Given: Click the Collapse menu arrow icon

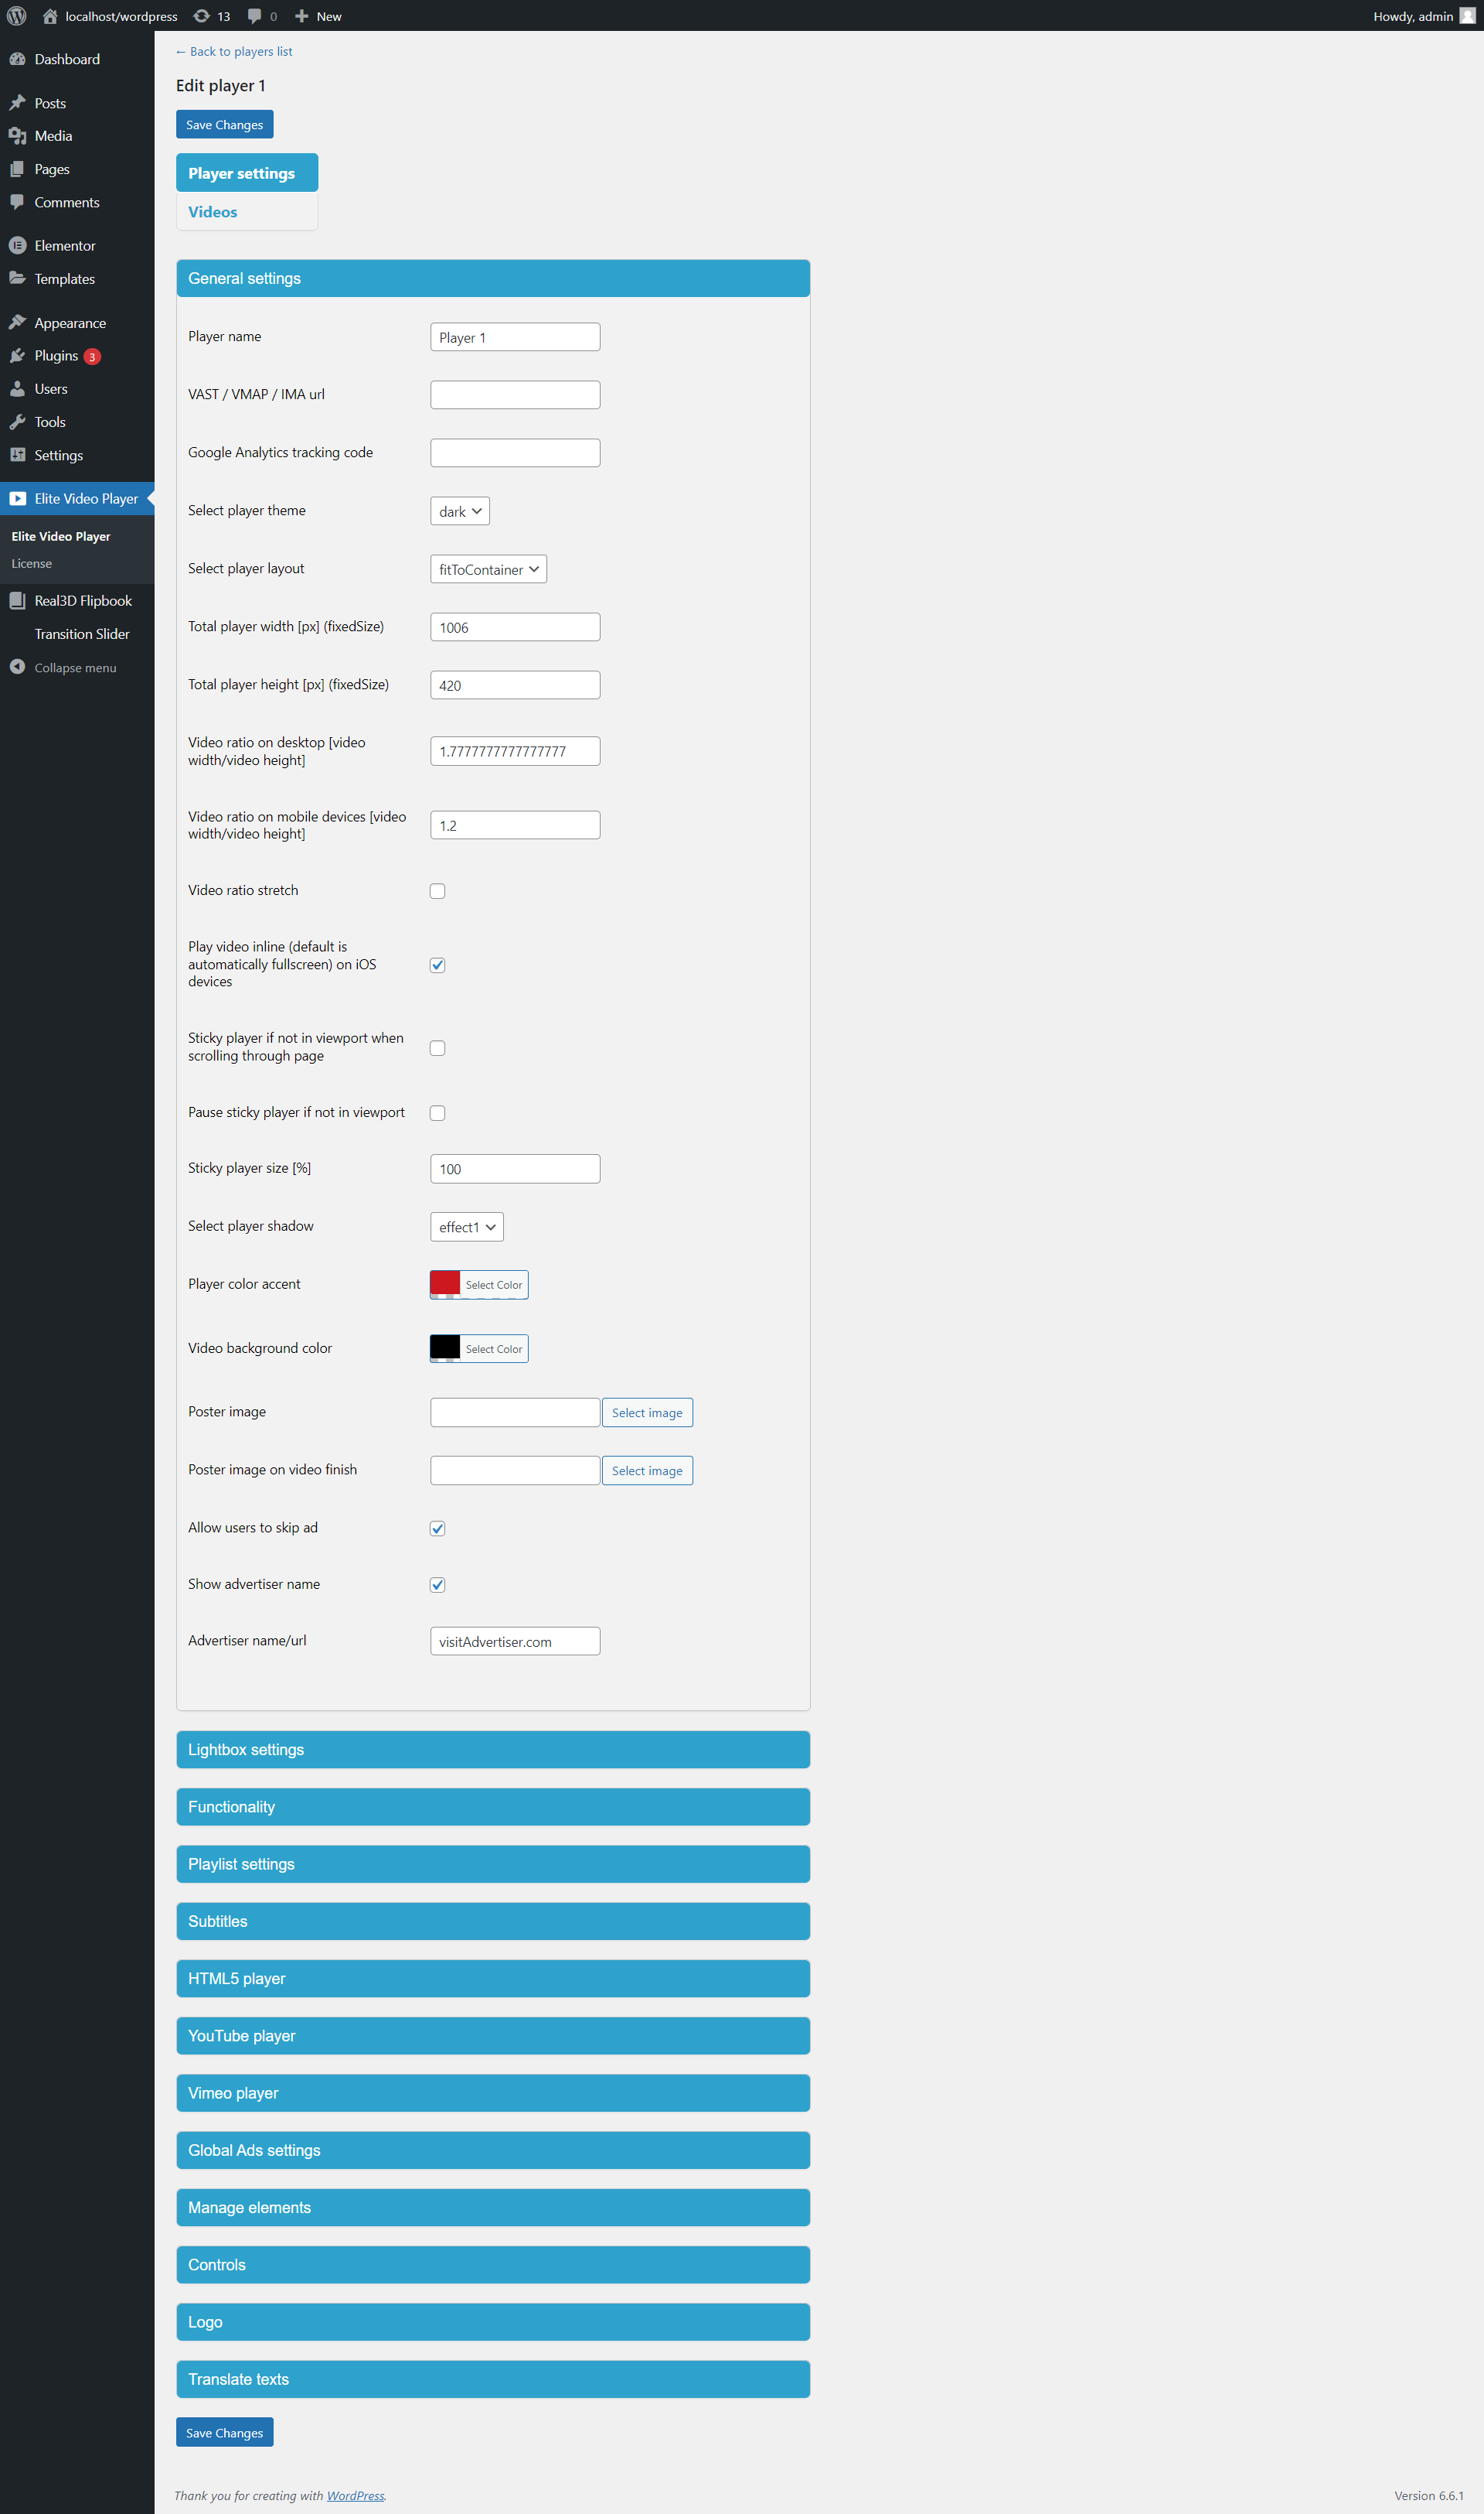Looking at the screenshot, I should [17, 667].
